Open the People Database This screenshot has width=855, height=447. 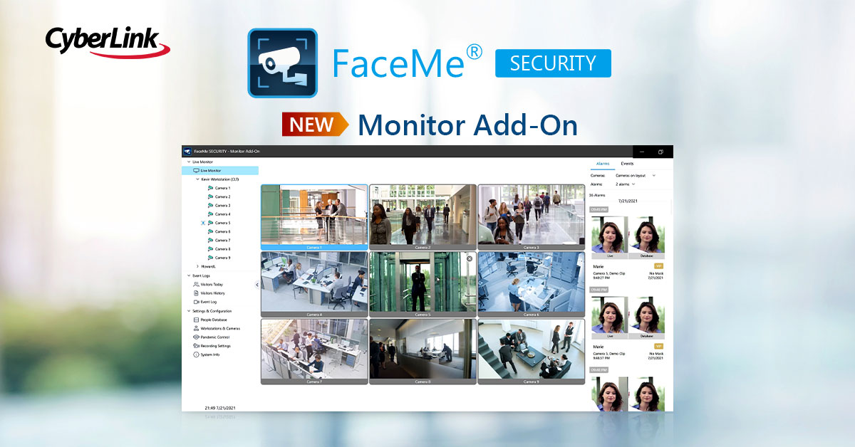(215, 320)
